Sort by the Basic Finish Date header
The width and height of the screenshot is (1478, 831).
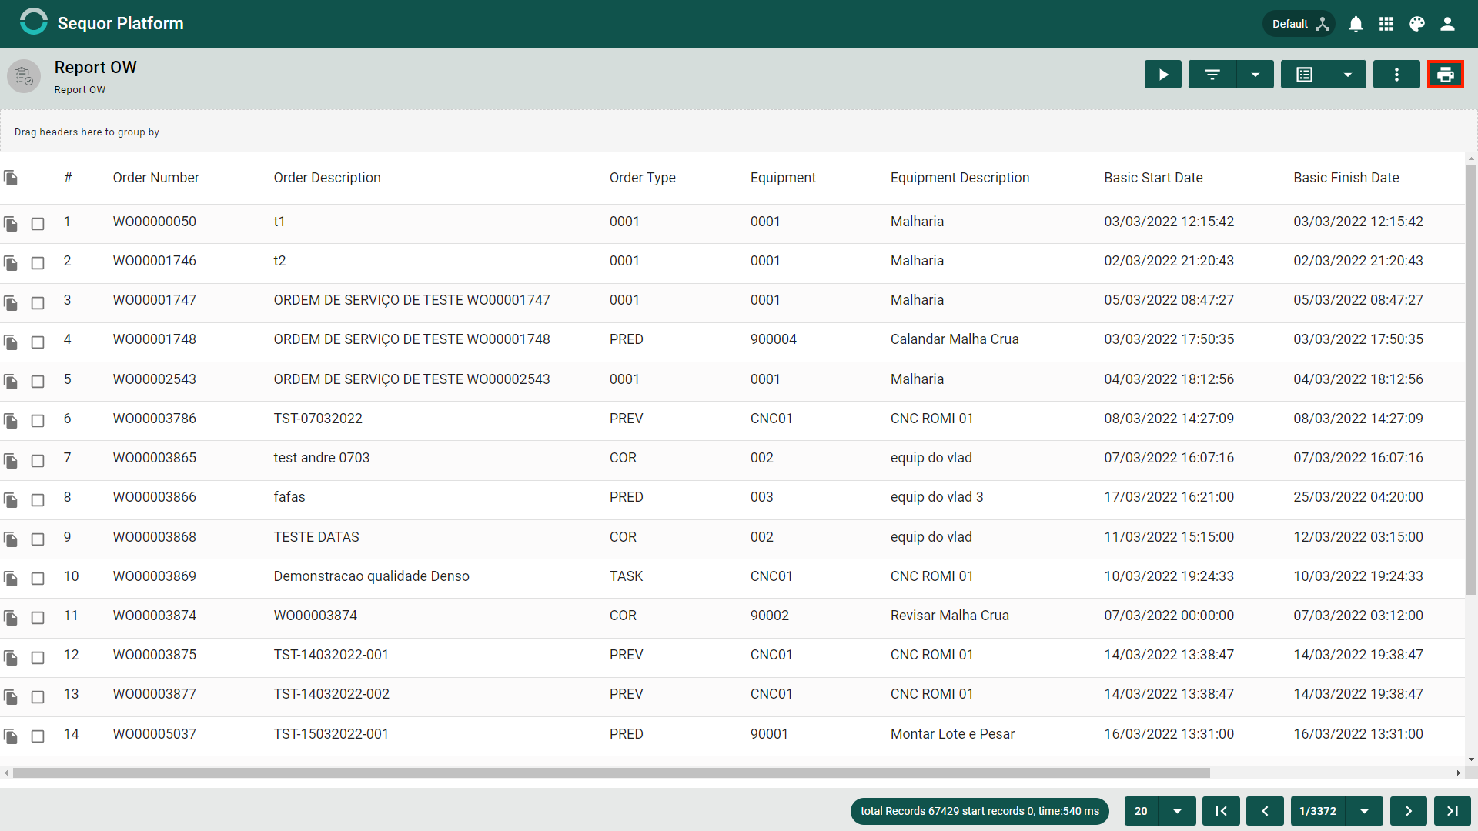(x=1346, y=178)
